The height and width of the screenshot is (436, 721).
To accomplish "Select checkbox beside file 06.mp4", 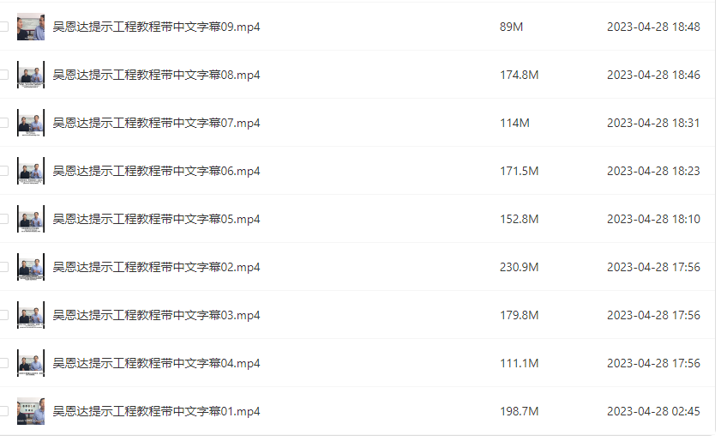I will pyautogui.click(x=4, y=171).
